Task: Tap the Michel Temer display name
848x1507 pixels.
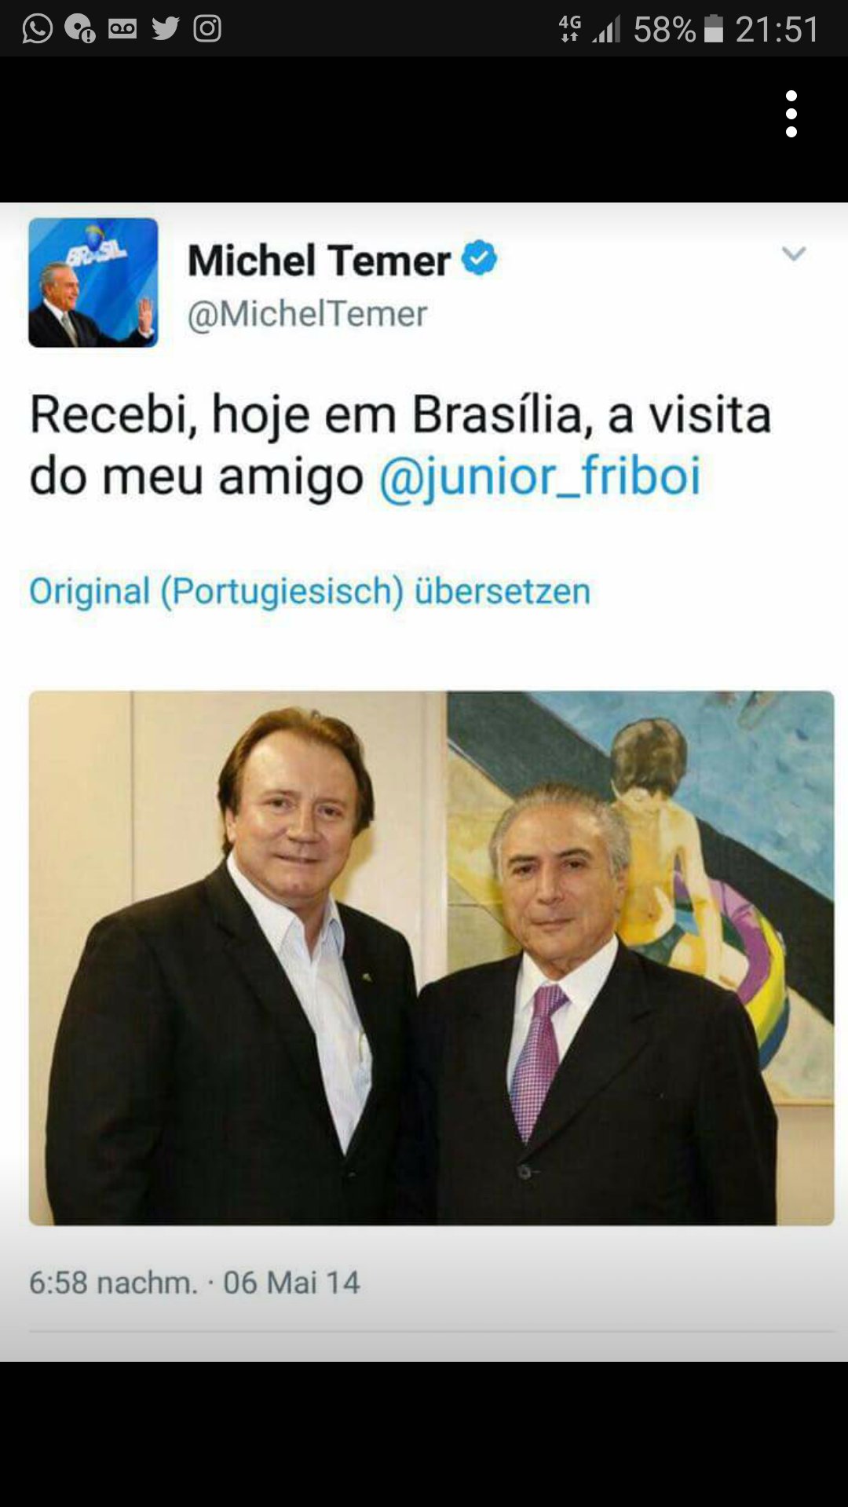Action: (319, 260)
